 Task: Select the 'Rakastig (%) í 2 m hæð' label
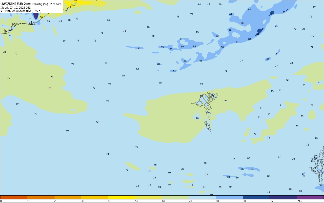point(47,4)
